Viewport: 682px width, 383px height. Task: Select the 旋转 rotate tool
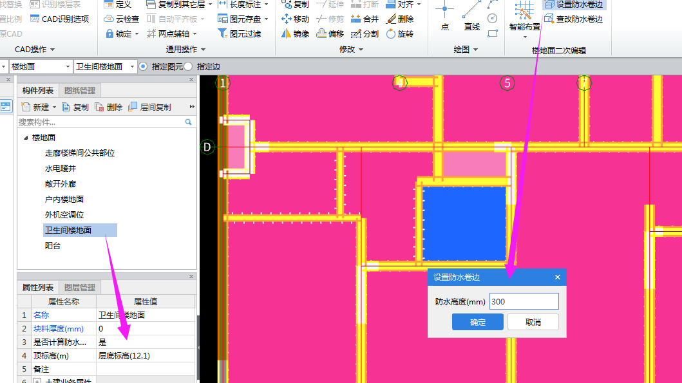coord(400,34)
